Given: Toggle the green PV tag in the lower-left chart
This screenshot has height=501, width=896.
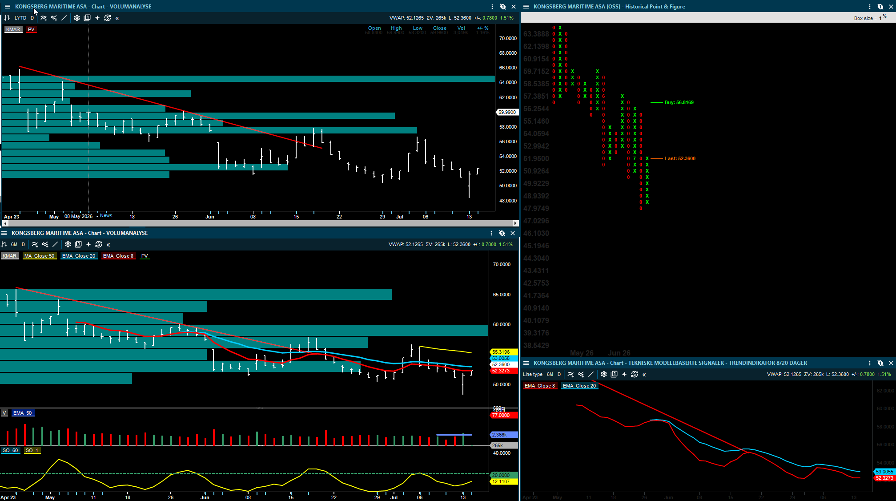Looking at the screenshot, I should coord(145,256).
